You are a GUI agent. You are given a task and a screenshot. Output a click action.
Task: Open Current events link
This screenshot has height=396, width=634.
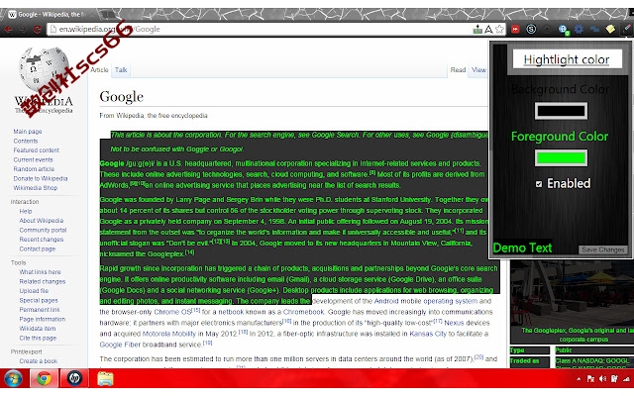tap(33, 159)
